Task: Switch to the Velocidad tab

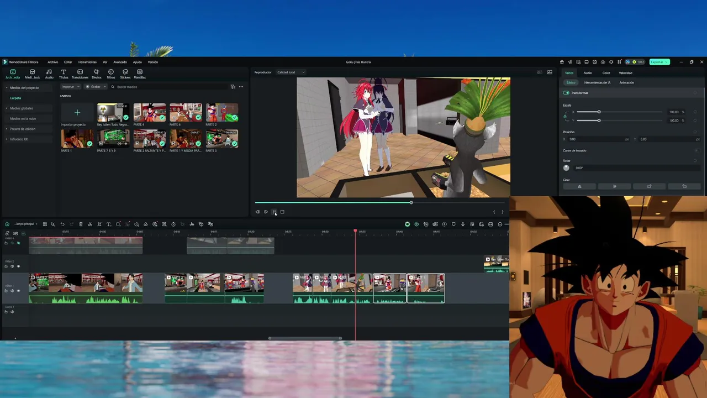Action: [x=625, y=73]
